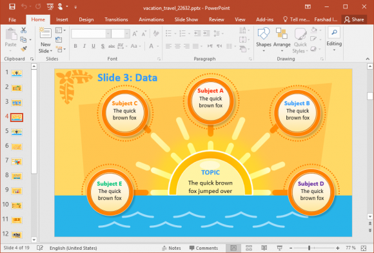Click the zoom slider handle
The height and width of the screenshot is (253, 374).
[309, 248]
